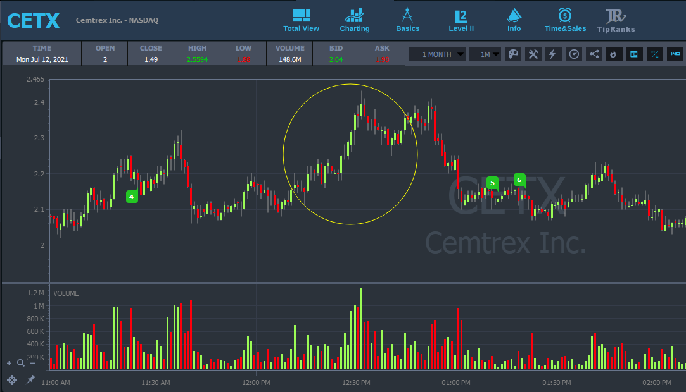Click the TIME cell Mon Jul 12, 2021
The height and width of the screenshot is (392, 686).
(x=42, y=54)
